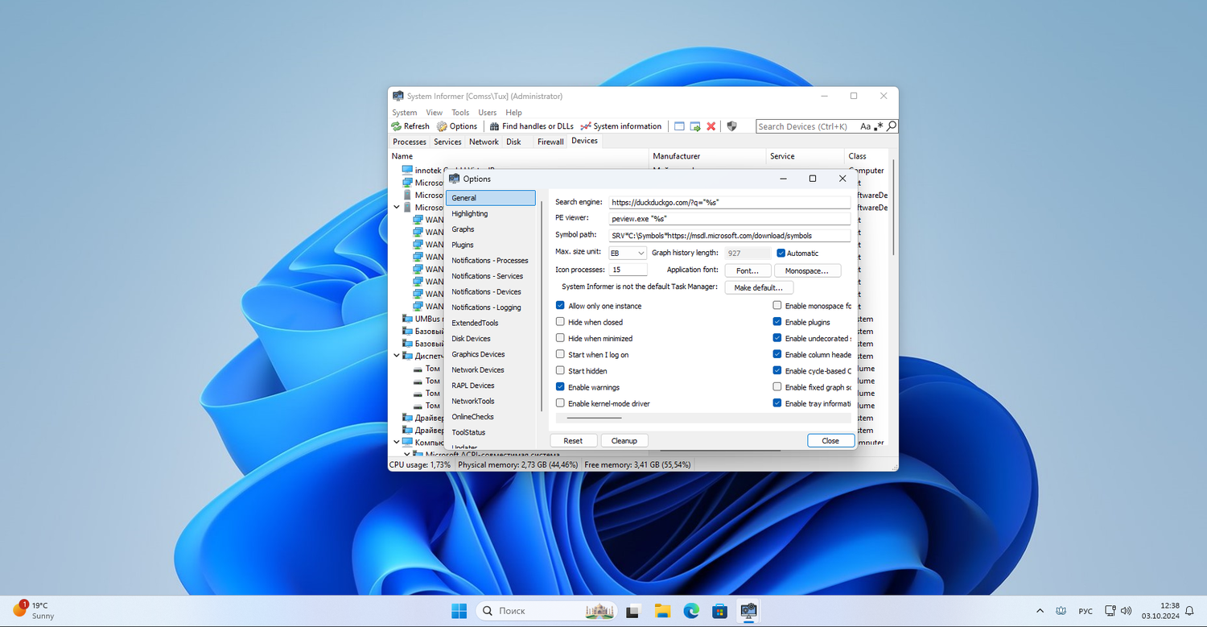Click the Make default... button

point(758,287)
